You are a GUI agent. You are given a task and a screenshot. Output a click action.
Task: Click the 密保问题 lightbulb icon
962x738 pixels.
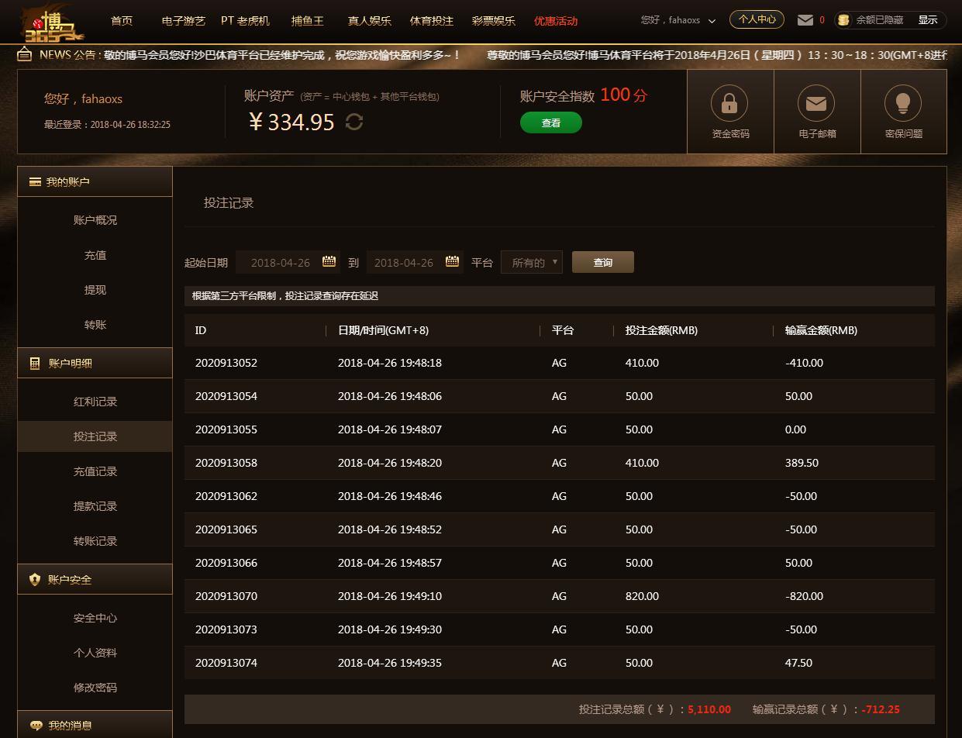tap(903, 103)
